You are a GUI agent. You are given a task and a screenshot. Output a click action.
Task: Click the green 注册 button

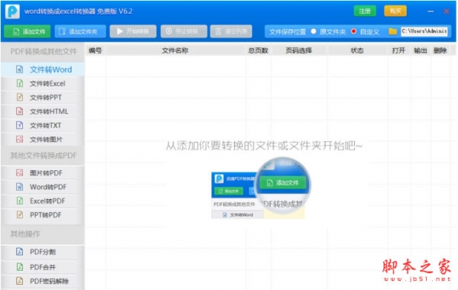pyautogui.click(x=365, y=11)
